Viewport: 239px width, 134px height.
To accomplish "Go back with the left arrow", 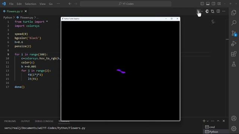I will [x=70, y=4].
